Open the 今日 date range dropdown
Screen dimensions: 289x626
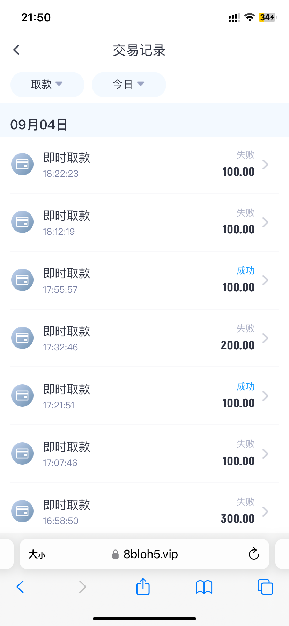pos(128,84)
